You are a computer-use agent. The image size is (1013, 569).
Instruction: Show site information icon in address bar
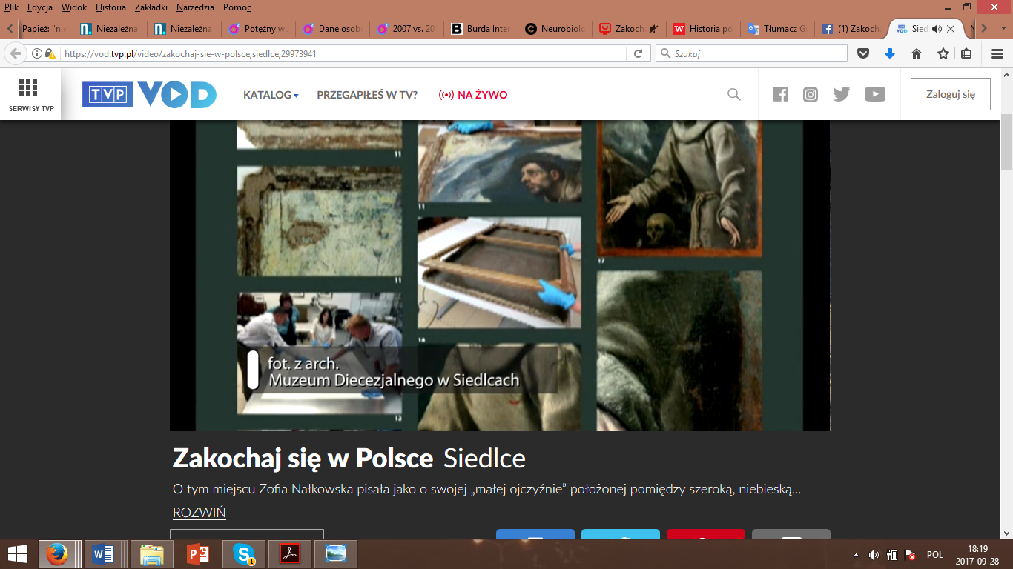pyautogui.click(x=37, y=53)
